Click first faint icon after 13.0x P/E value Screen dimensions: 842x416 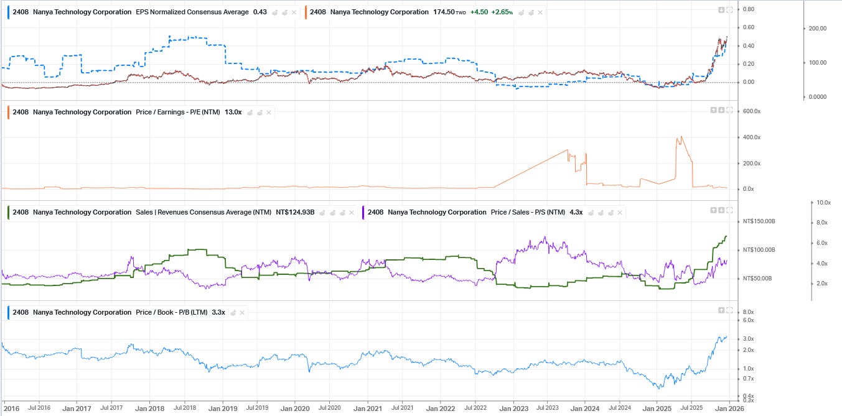(x=250, y=112)
